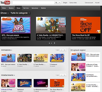Go to previous featured carousel page
This screenshot has width=102, height=92.
[46, 43]
